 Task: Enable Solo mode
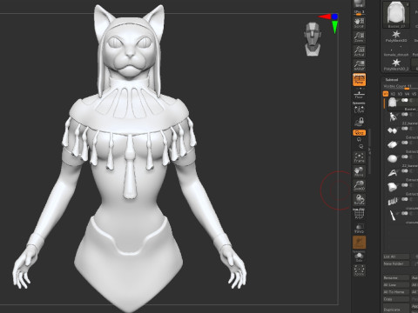[359, 256]
